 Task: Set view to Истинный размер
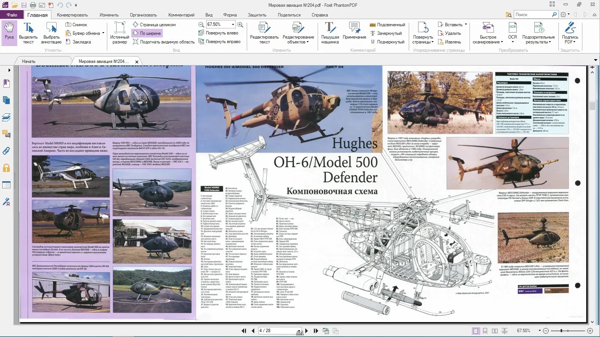[x=120, y=33]
